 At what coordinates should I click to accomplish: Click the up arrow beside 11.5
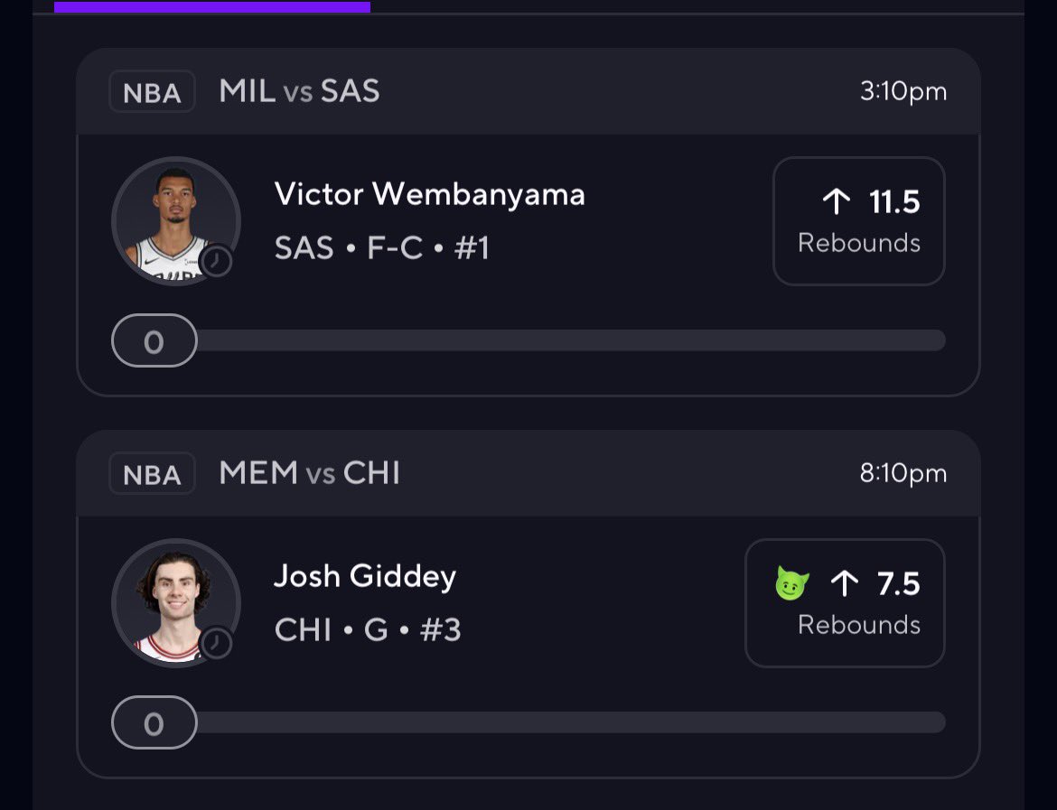tap(837, 202)
